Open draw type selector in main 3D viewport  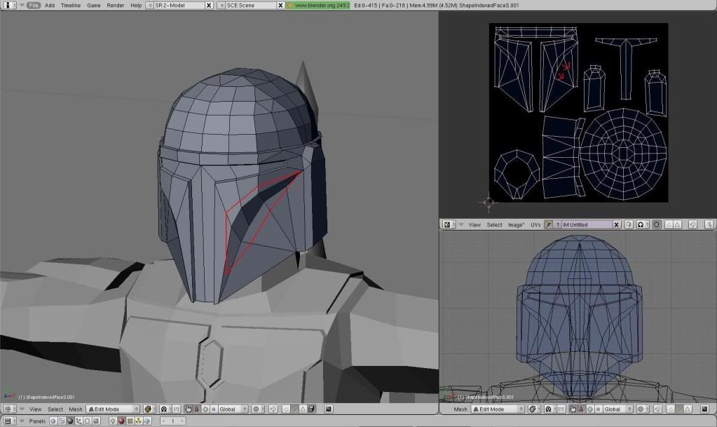click(x=148, y=409)
